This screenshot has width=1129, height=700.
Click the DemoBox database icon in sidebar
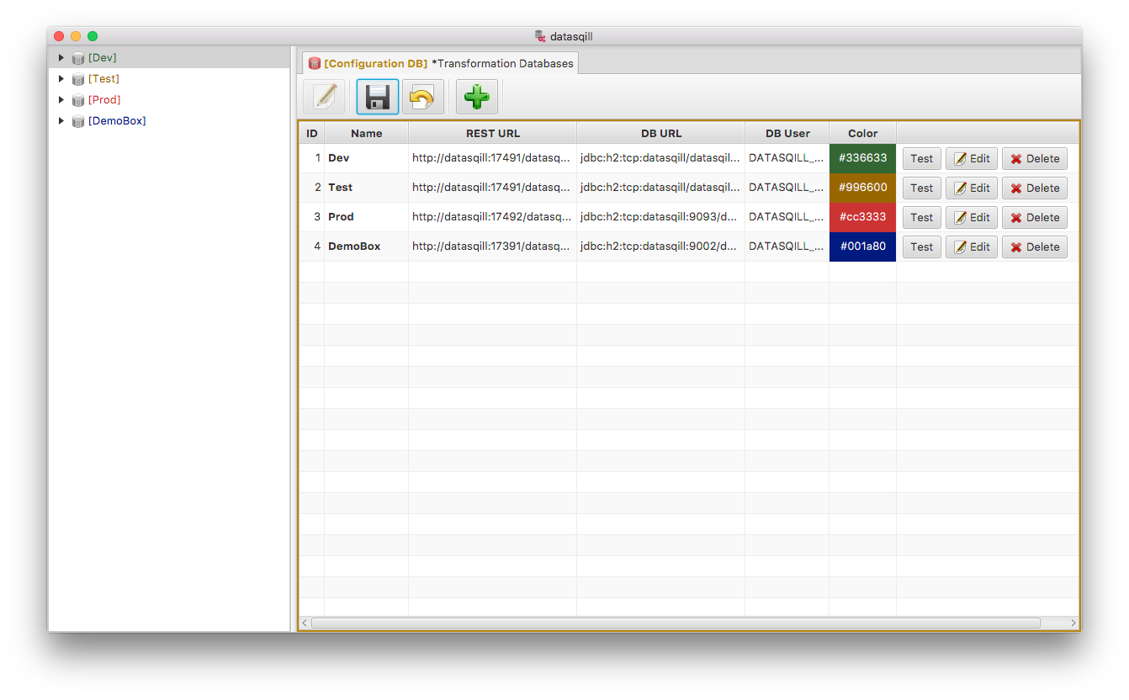pyautogui.click(x=78, y=121)
